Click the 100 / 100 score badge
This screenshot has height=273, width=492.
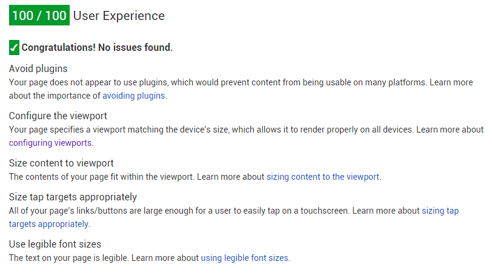39,15
